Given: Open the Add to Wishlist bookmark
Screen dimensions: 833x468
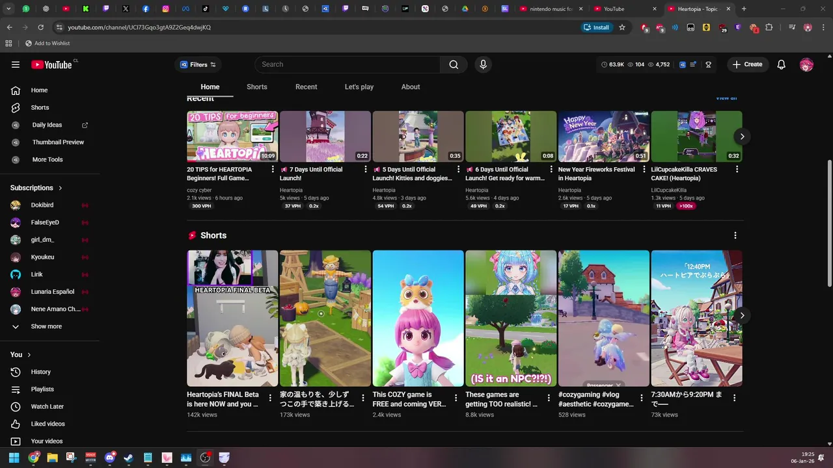Looking at the screenshot, I should [48, 43].
